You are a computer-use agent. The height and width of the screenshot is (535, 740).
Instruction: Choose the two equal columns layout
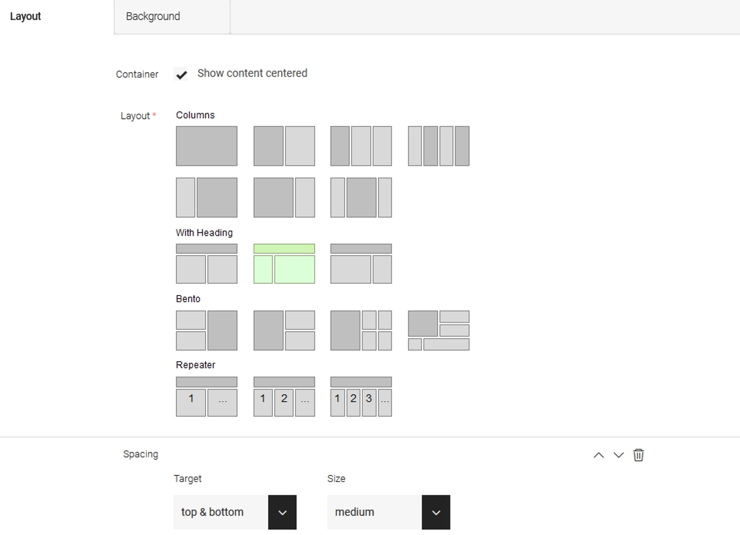pos(284,146)
